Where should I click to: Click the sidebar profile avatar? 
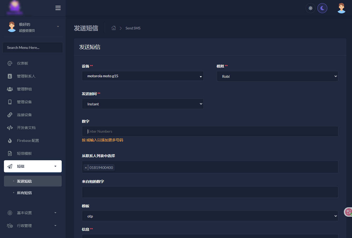(x=12, y=27)
